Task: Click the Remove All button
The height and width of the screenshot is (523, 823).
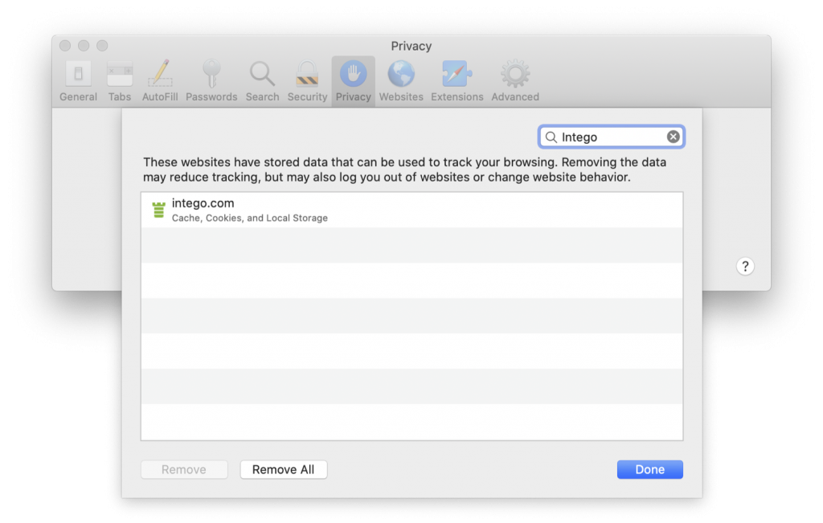Action: coord(283,469)
